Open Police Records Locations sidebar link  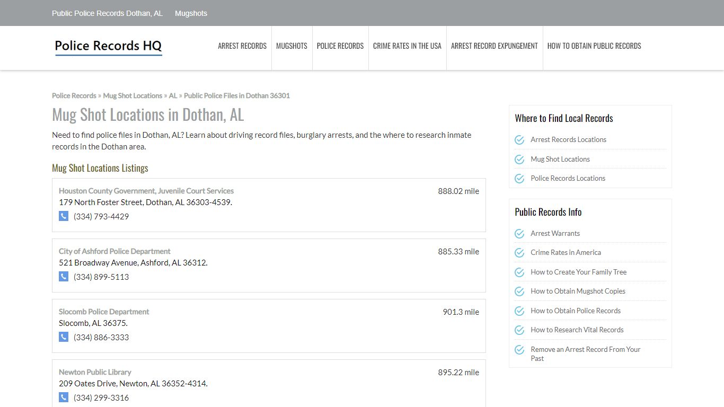pyautogui.click(x=568, y=179)
